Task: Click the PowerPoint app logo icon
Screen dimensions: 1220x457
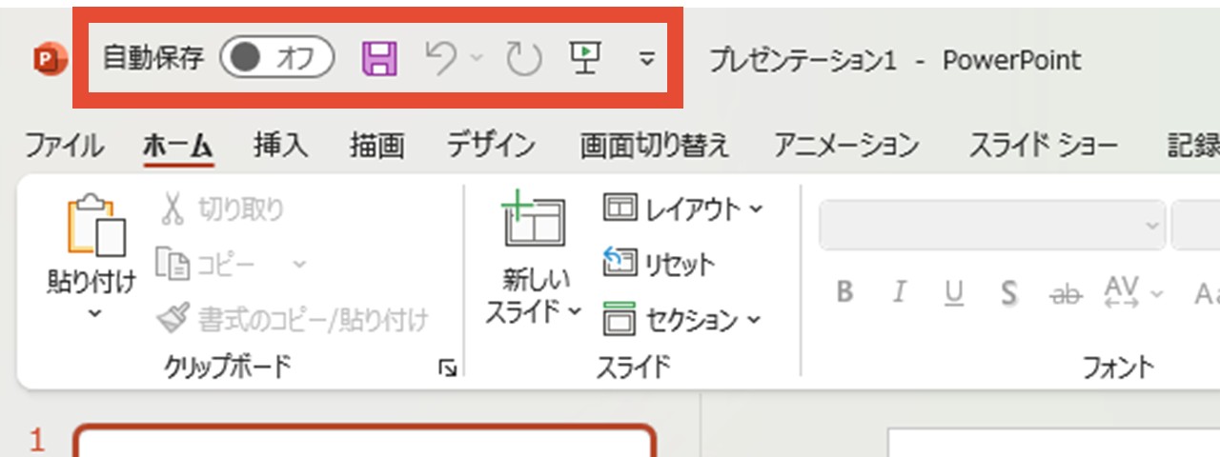Action: point(50,61)
